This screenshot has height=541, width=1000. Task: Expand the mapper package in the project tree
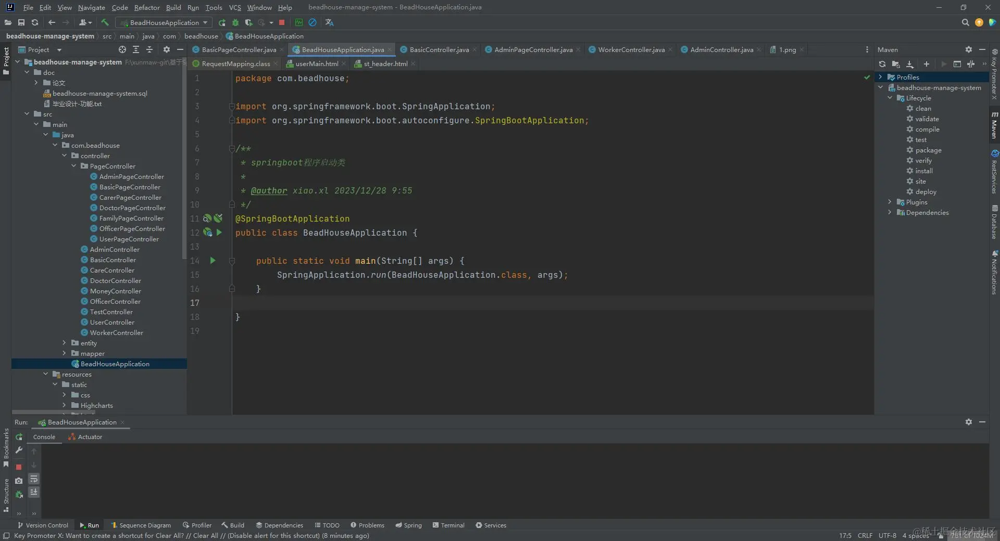pos(64,353)
